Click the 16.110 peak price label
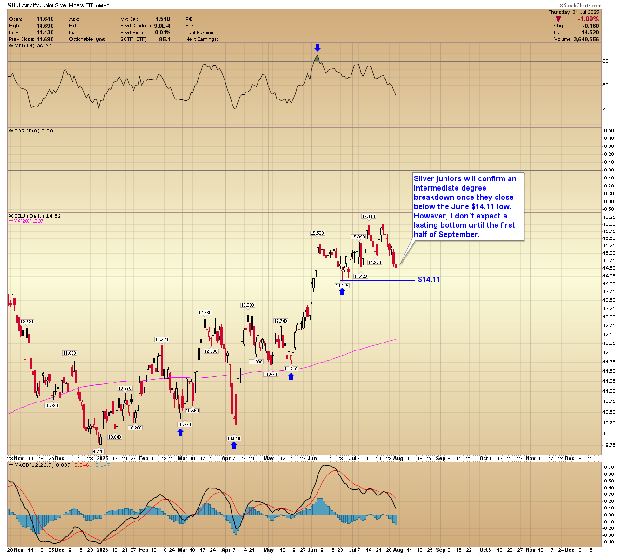 tap(369, 217)
